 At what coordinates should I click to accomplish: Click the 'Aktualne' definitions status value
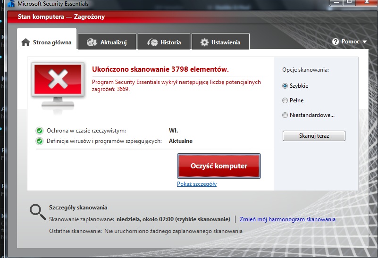click(181, 141)
